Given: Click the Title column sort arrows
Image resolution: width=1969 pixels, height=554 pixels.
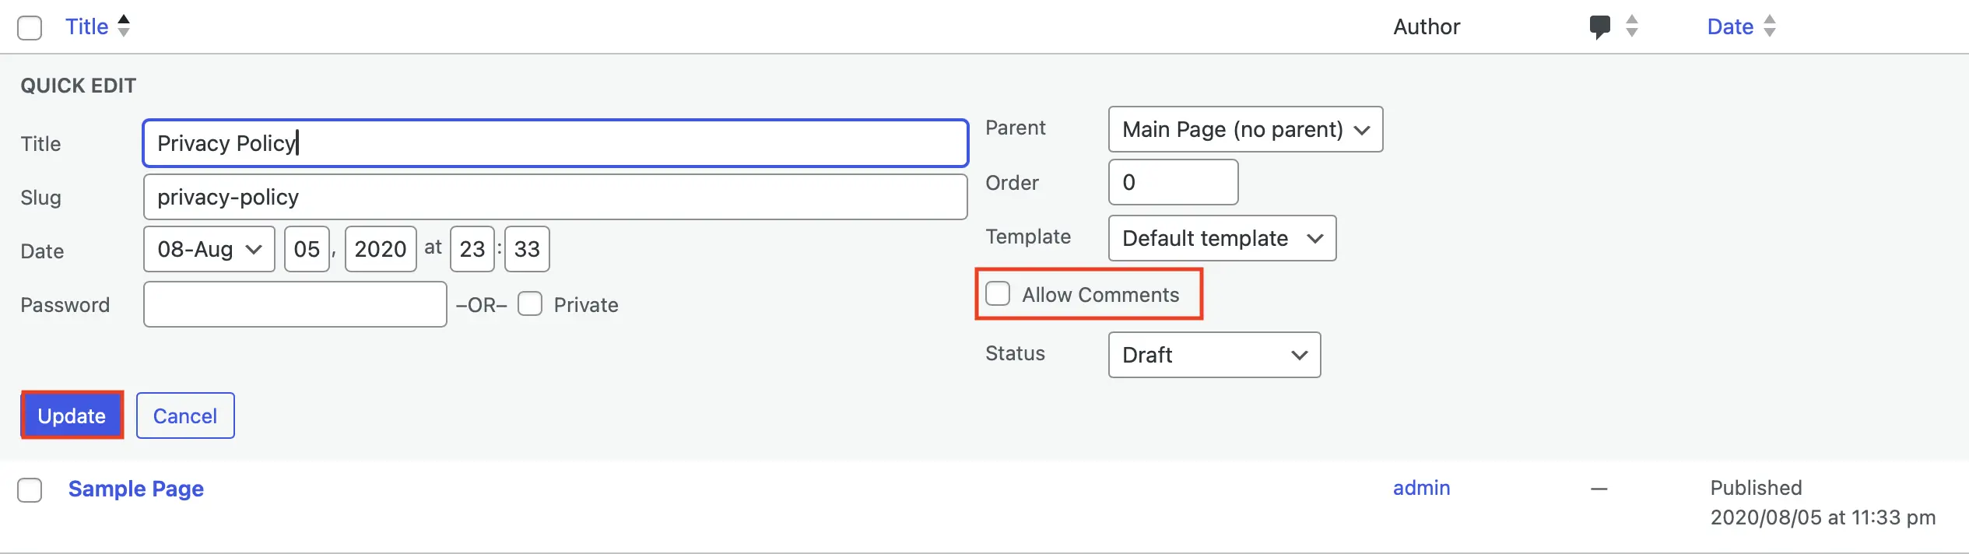Looking at the screenshot, I should click(x=123, y=26).
